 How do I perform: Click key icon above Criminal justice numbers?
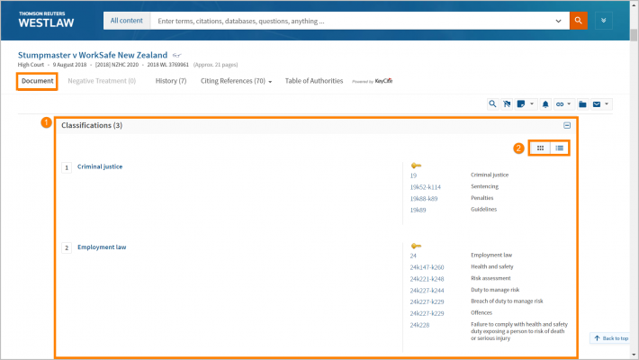click(416, 165)
